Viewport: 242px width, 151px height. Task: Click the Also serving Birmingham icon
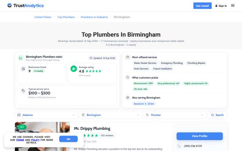128,97
